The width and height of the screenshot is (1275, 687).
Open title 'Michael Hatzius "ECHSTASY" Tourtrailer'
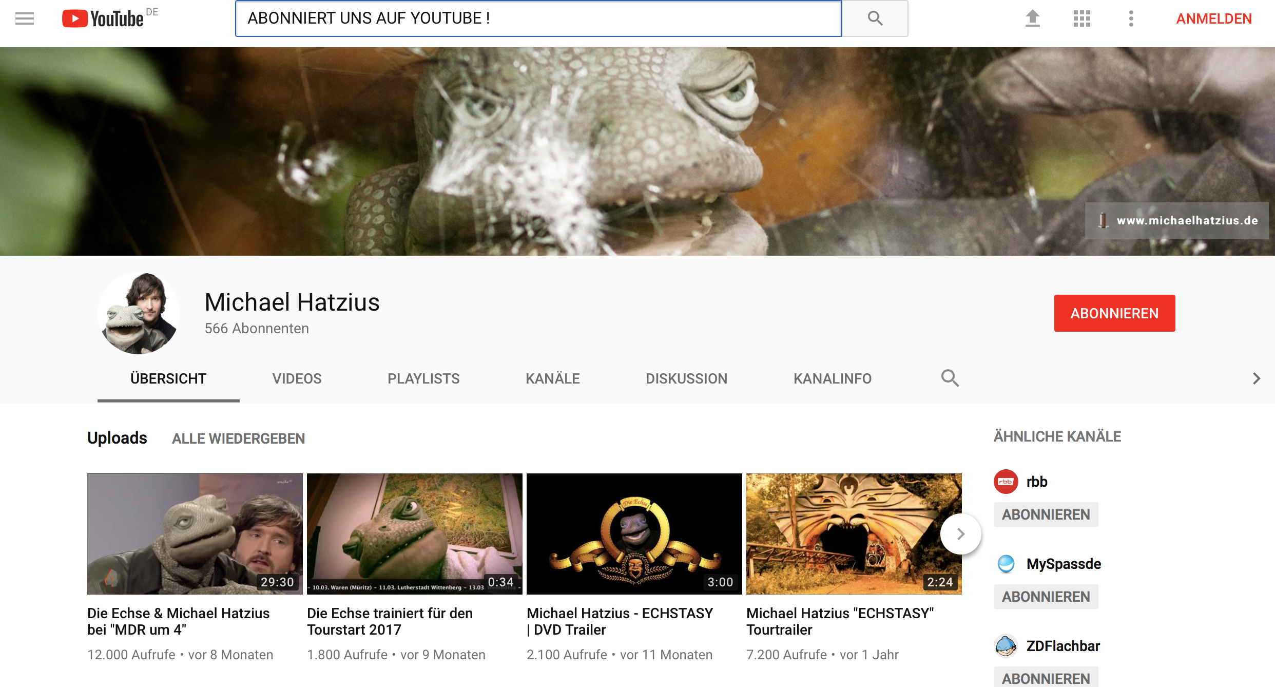[840, 621]
